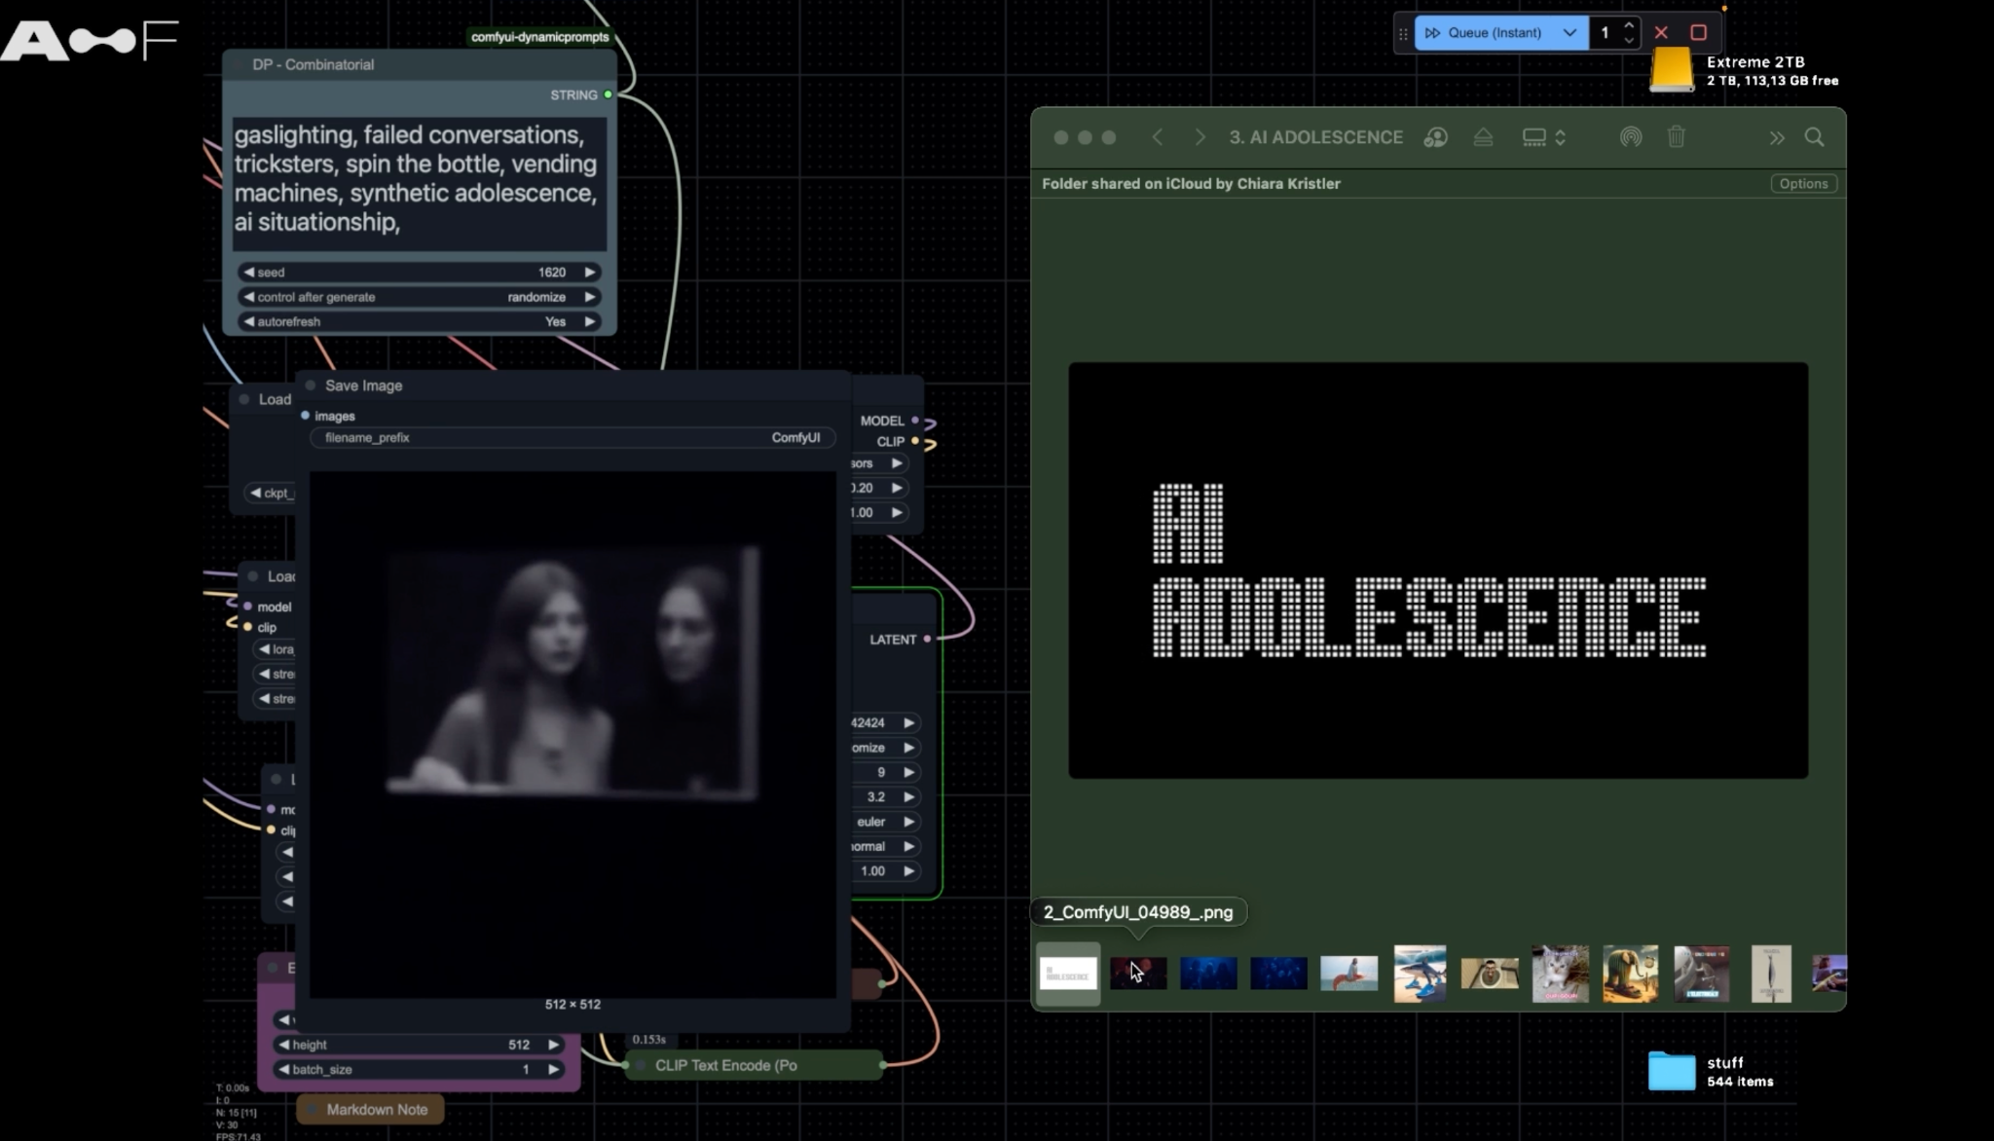Click the left arrow of control after generate
Image resolution: width=1994 pixels, height=1141 pixels.
248,297
